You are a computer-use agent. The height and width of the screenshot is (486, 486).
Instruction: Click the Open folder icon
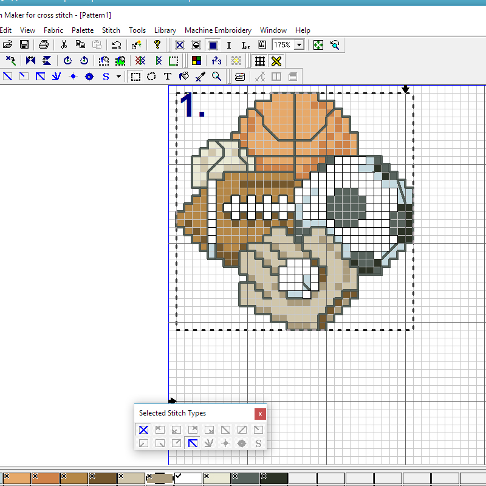(7, 44)
